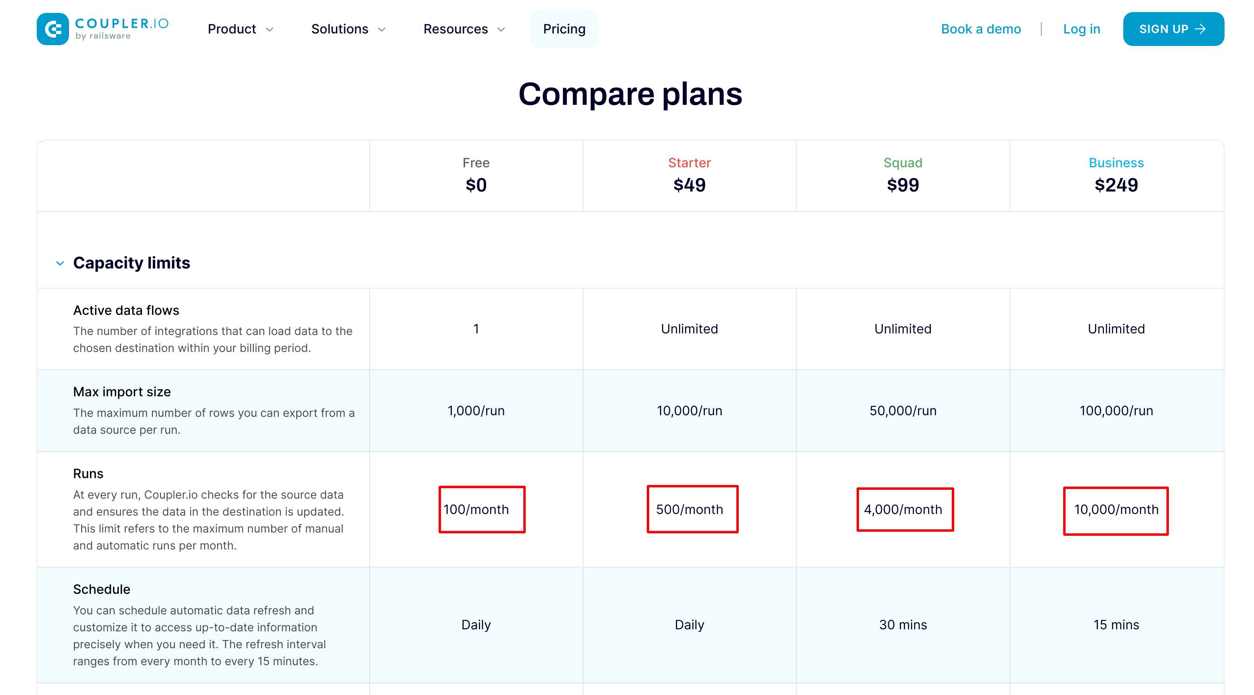Select the Pricing tab
The image size is (1254, 695).
pos(563,29)
